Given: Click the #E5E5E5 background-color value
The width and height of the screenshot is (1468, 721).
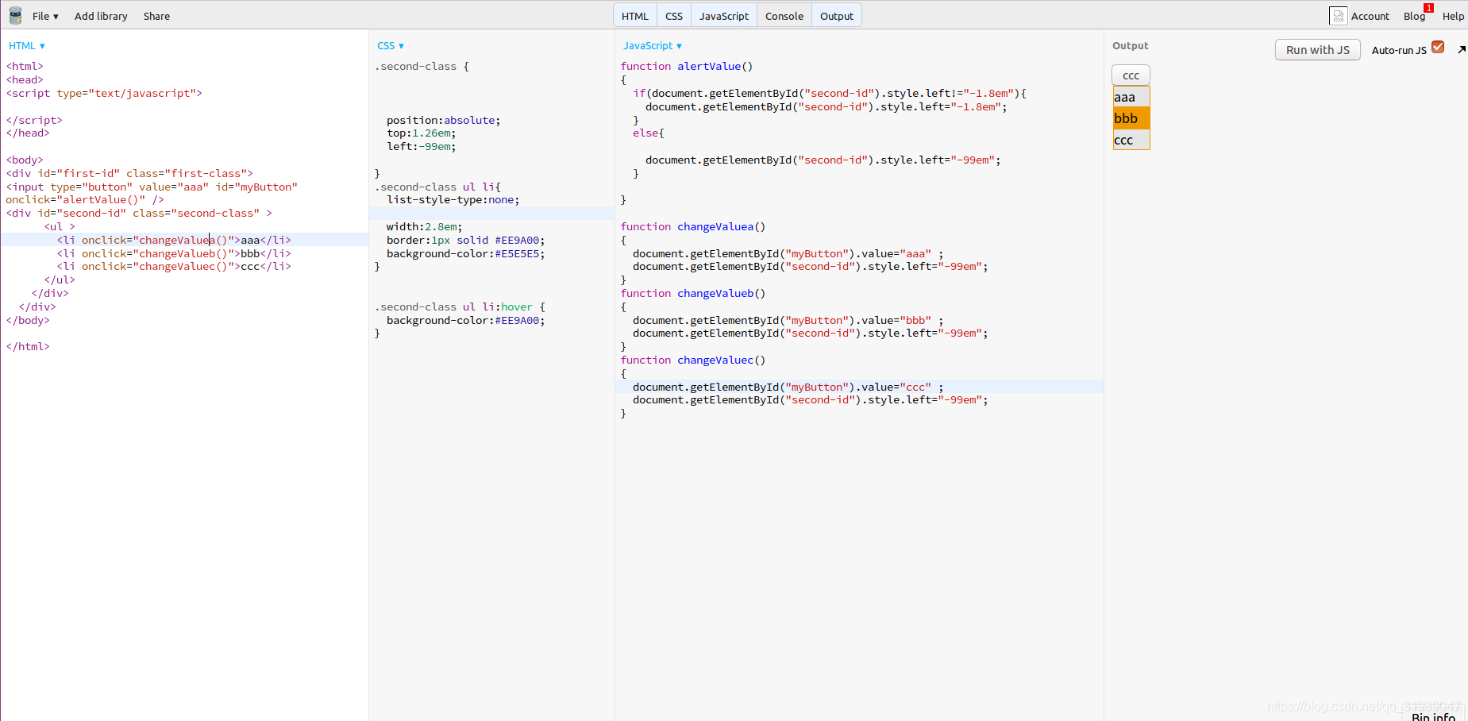Looking at the screenshot, I should point(517,254).
